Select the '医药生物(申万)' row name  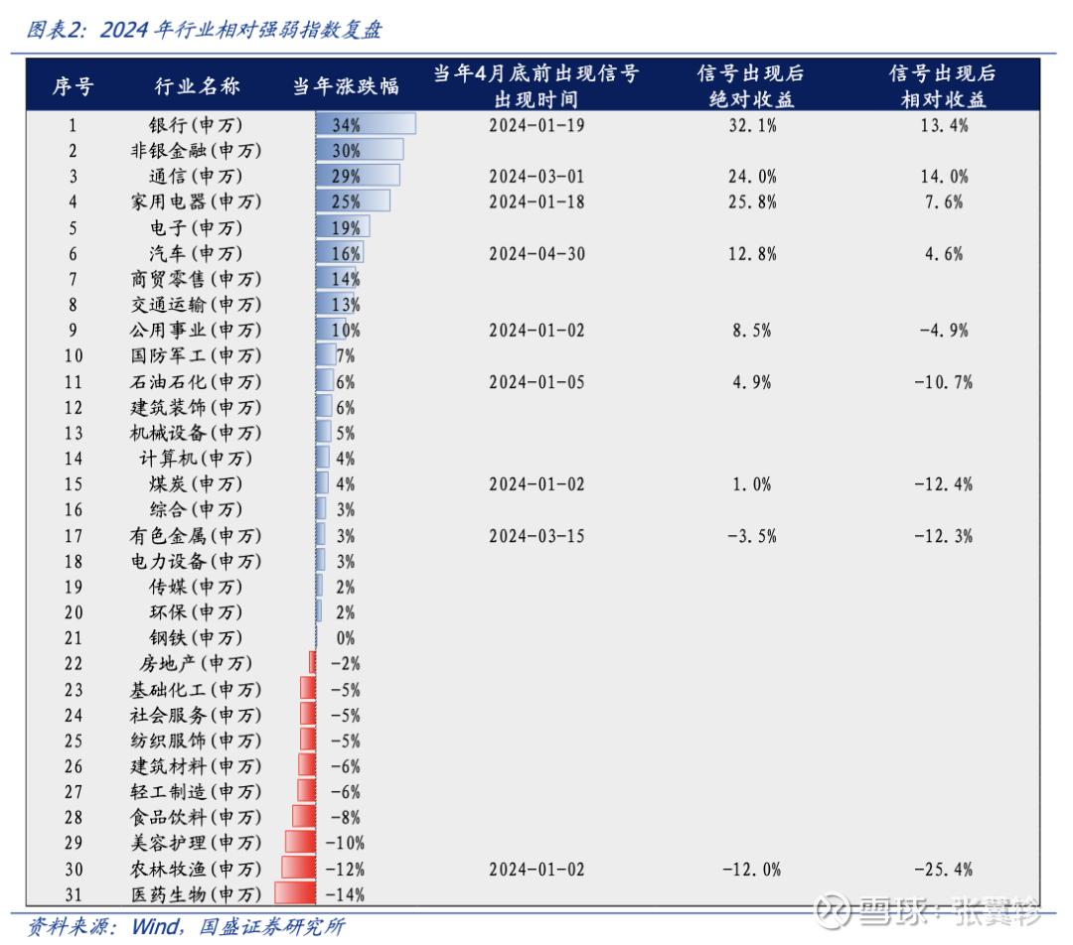[x=196, y=894]
